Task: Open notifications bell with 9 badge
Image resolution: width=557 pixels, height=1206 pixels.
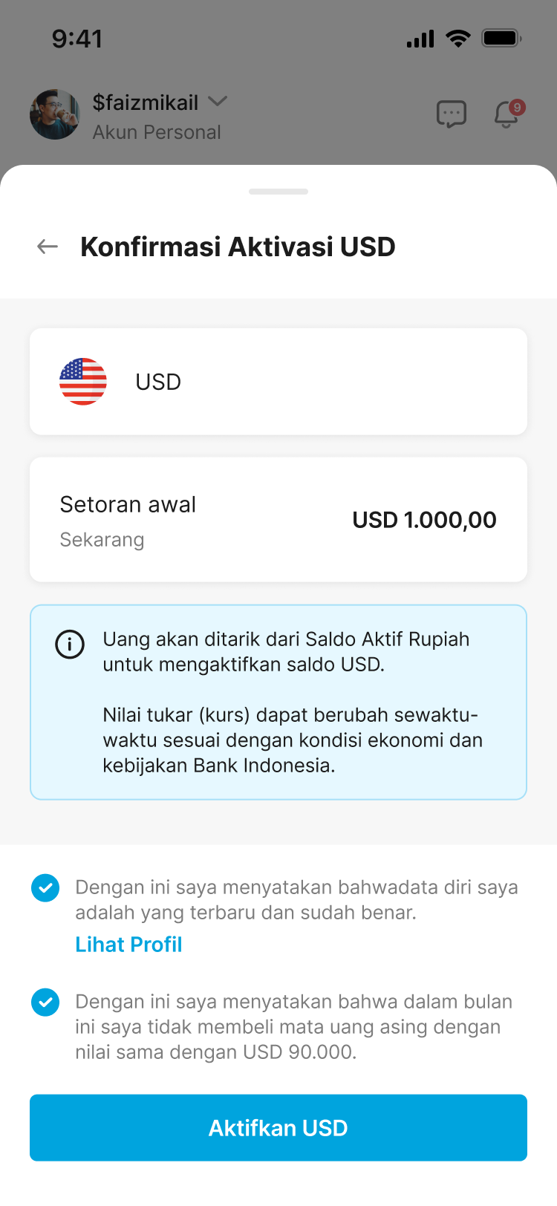Action: pyautogui.click(x=507, y=114)
